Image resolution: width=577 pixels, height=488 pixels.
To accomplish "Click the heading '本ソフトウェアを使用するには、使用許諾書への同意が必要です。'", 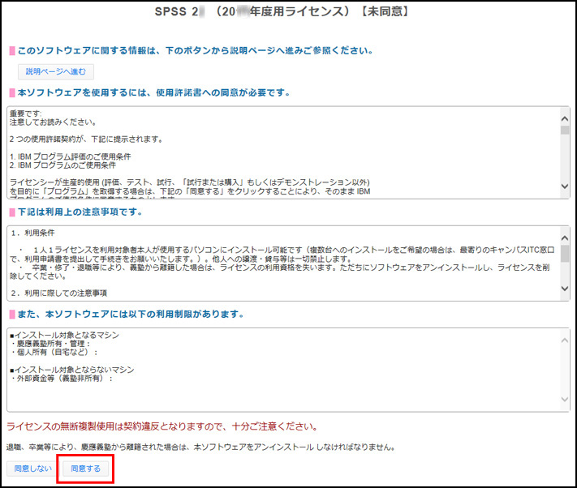I will tap(153, 92).
